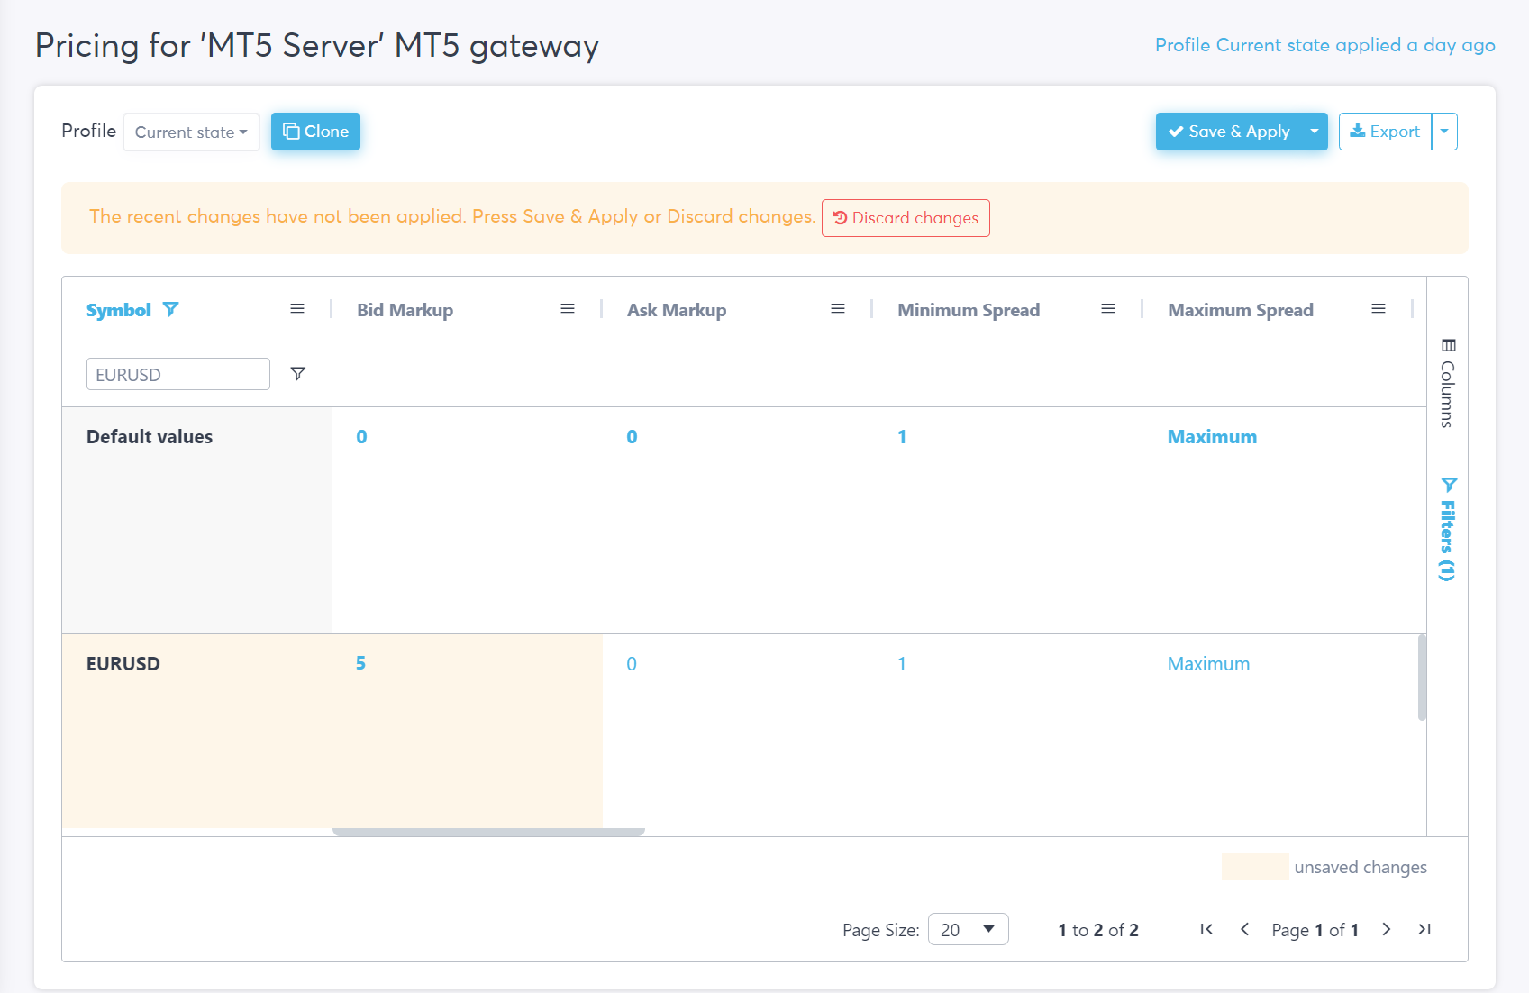The image size is (1529, 993).
Task: Open the Minimum Spread column menu icon
Action: coord(1108,309)
